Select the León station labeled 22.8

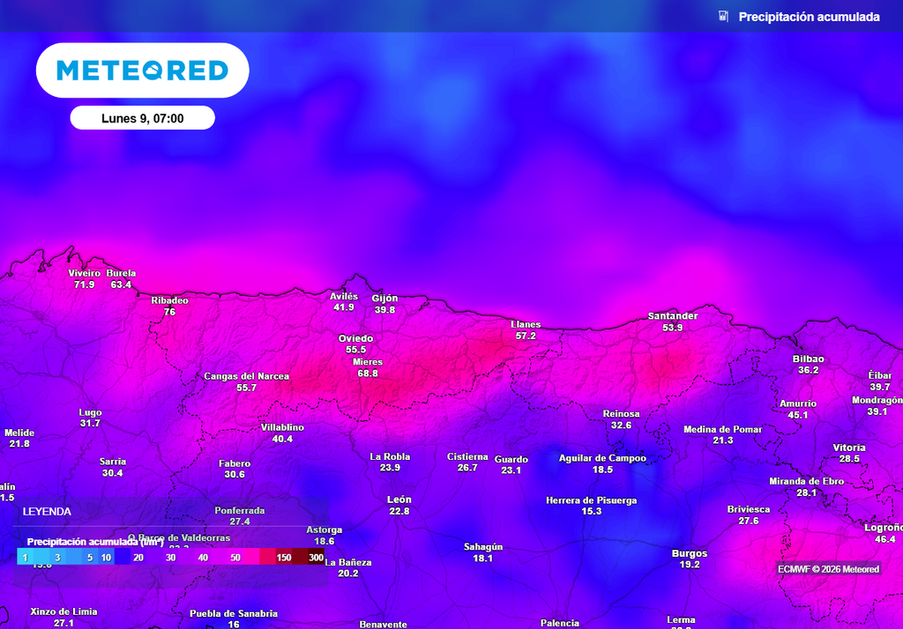(399, 504)
